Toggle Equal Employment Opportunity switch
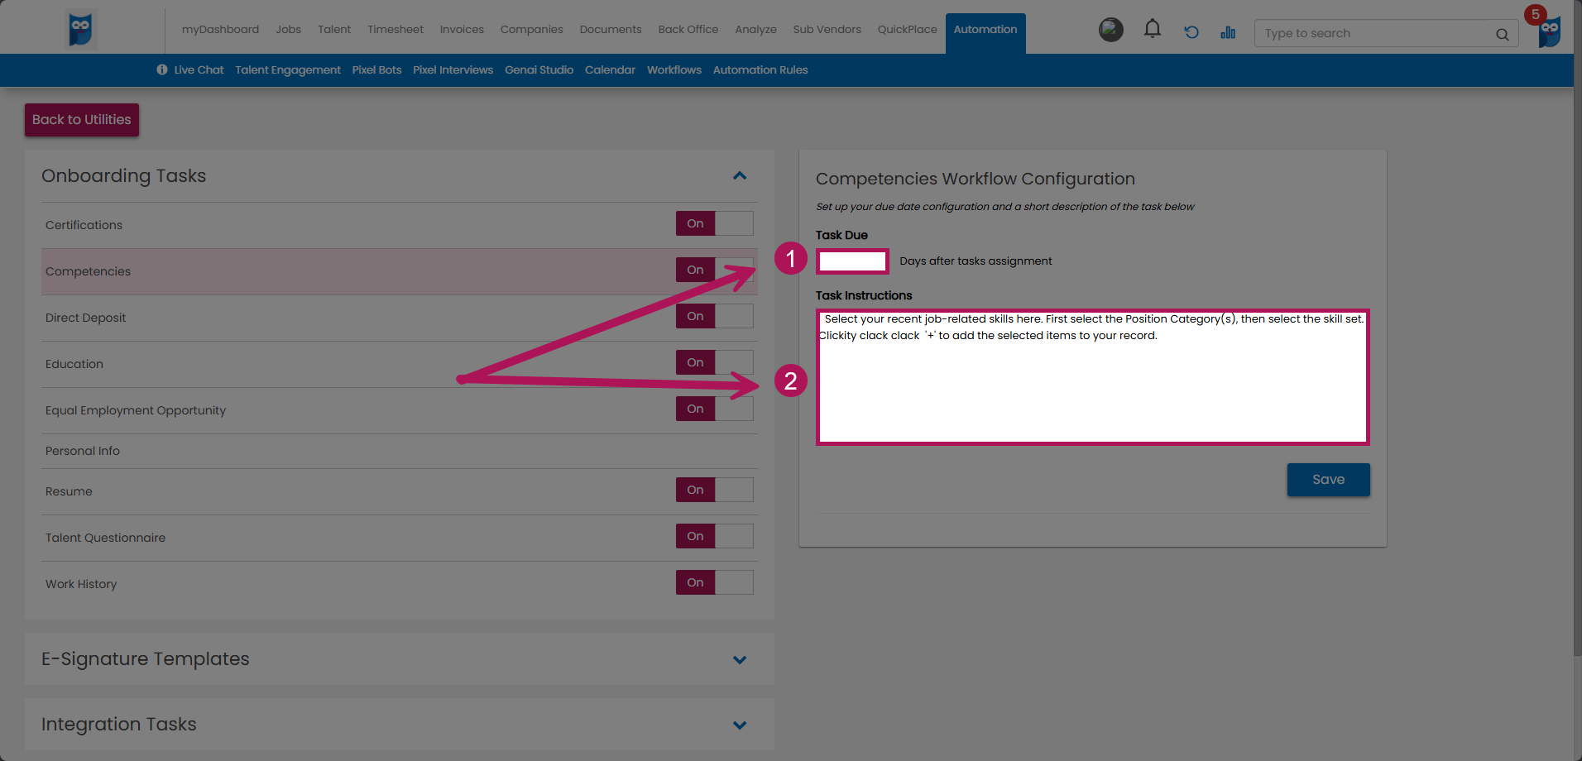Screen dimensions: 1582x761 point(714,409)
